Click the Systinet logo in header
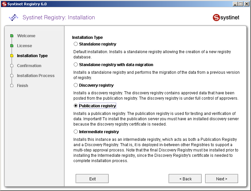Viewport: 251px width, 191px height. 226,18
